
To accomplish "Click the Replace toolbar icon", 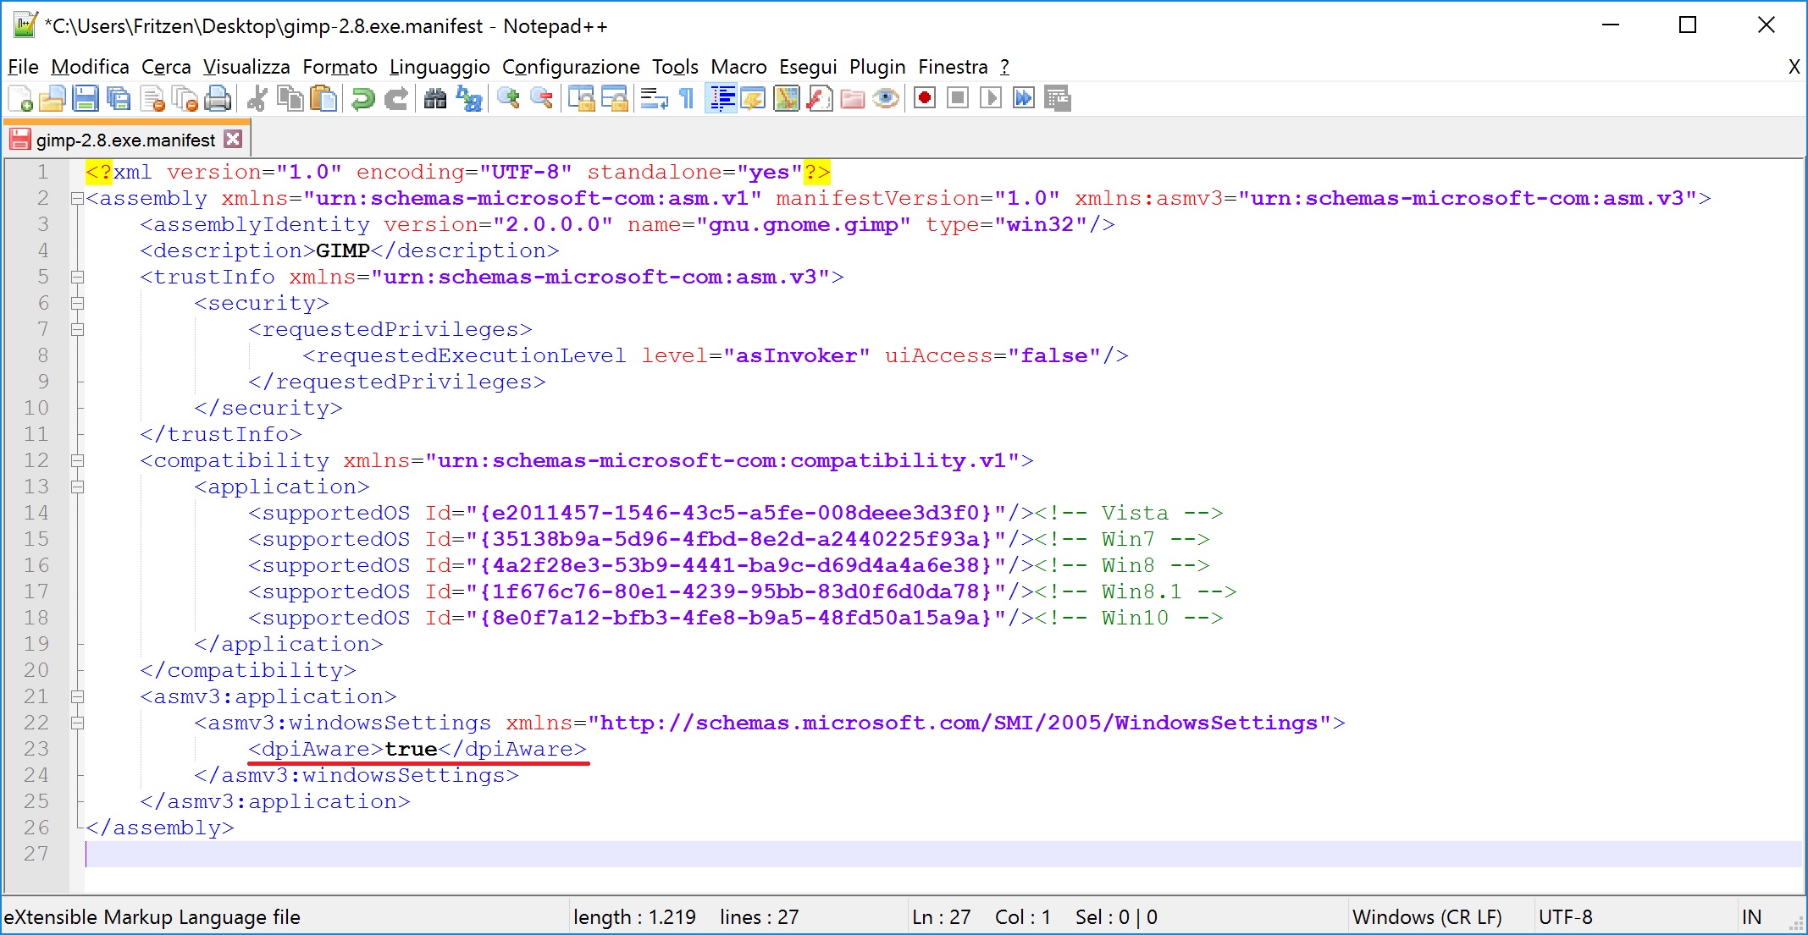I will [468, 99].
